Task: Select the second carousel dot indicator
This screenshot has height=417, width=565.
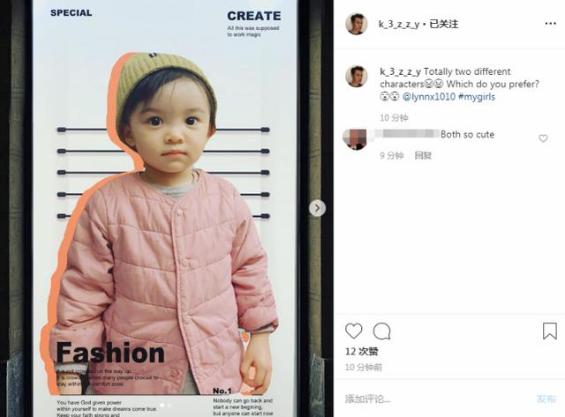Action: [x=169, y=406]
